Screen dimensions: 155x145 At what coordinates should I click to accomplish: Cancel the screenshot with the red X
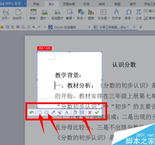click(90, 112)
